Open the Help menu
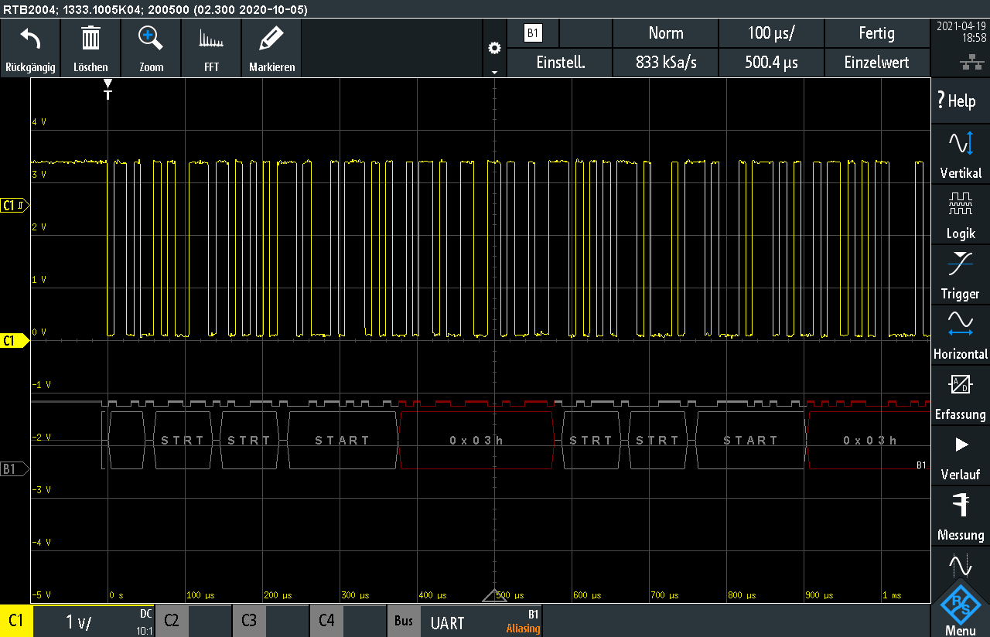Viewport: 990px width, 637px height. tap(961, 100)
